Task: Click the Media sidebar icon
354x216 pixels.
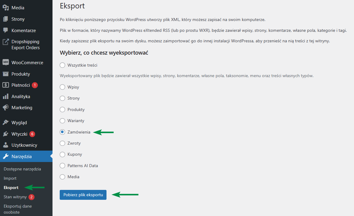Action: [x=6, y=8]
